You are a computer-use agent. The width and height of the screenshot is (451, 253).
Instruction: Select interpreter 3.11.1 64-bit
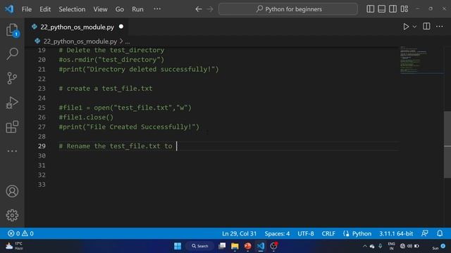coord(396,233)
